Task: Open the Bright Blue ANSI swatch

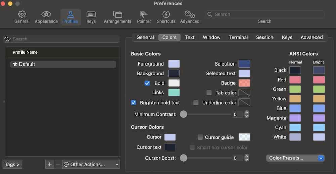Action: tap(319, 108)
